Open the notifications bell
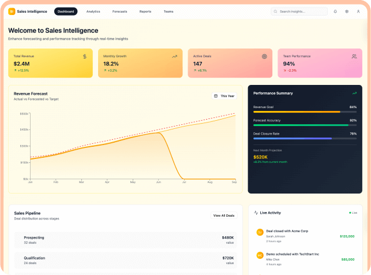Viewport: 371px width, 275px height. 335,11
